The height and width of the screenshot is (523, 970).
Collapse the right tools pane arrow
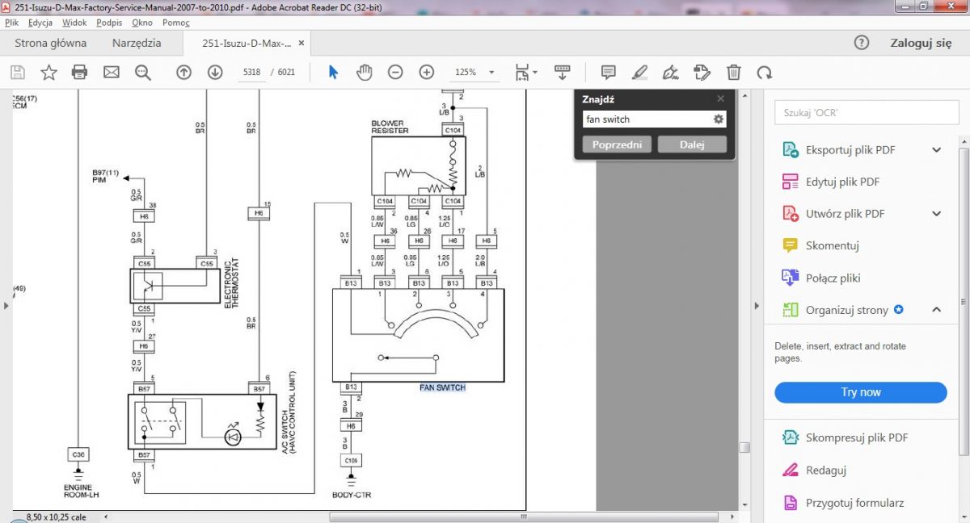(x=757, y=305)
